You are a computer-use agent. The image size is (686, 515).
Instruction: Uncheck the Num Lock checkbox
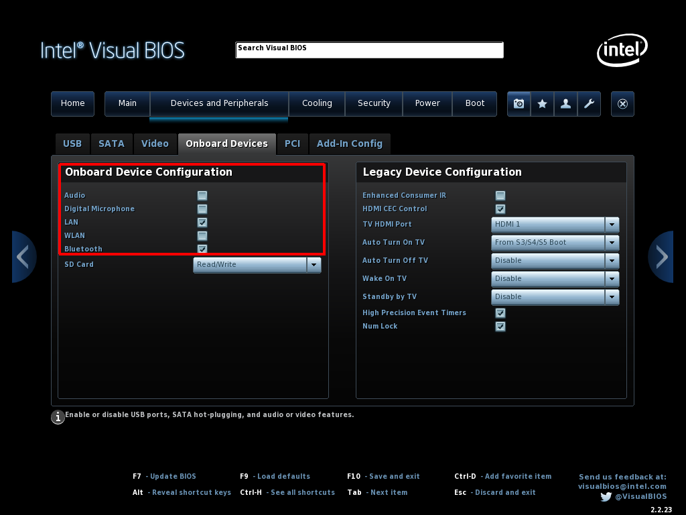point(500,327)
